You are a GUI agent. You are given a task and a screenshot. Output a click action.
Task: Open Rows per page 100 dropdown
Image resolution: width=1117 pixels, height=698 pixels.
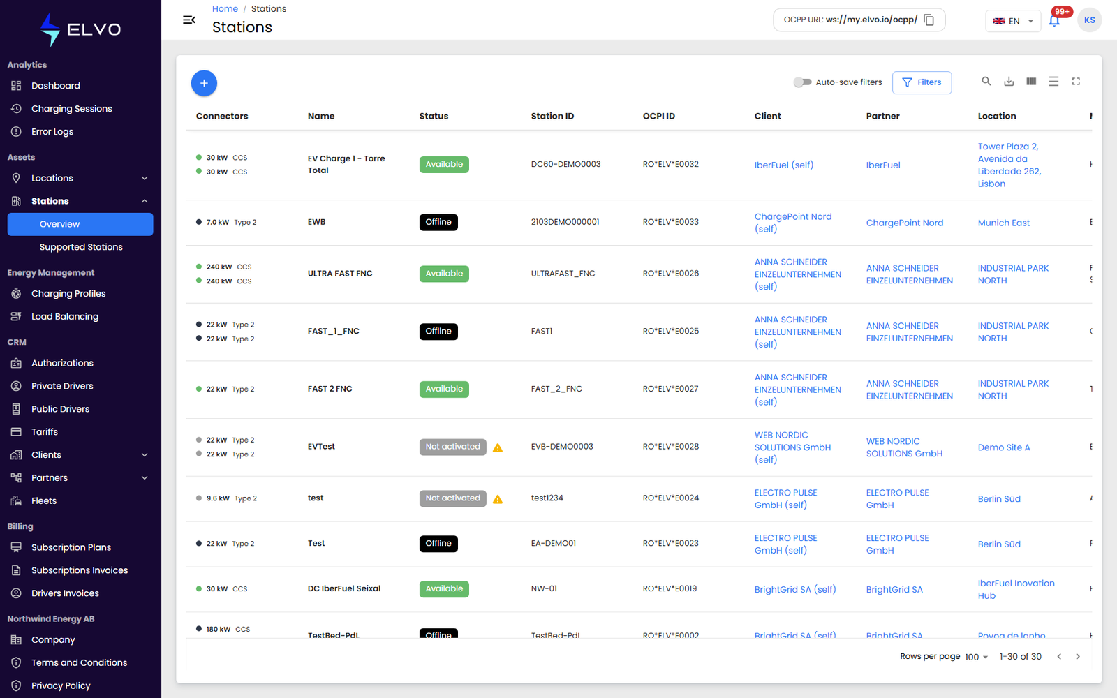977,657
